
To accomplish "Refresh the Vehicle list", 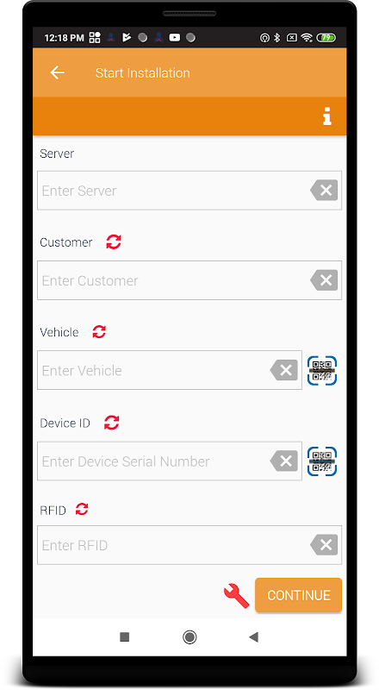I will pyautogui.click(x=99, y=332).
